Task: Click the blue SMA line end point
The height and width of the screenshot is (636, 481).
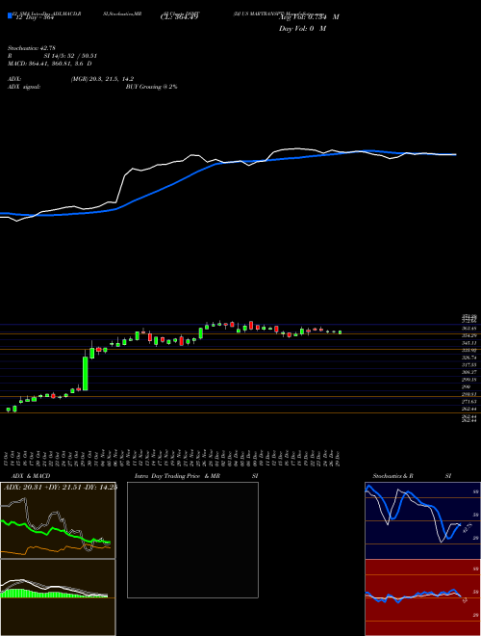Action: click(x=456, y=154)
